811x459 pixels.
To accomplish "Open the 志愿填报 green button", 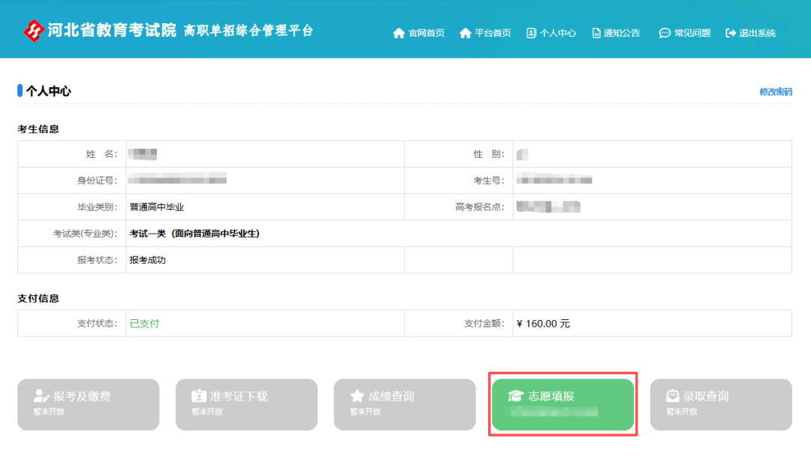I will click(562, 404).
